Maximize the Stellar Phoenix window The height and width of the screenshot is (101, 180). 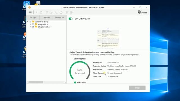point(140,7)
